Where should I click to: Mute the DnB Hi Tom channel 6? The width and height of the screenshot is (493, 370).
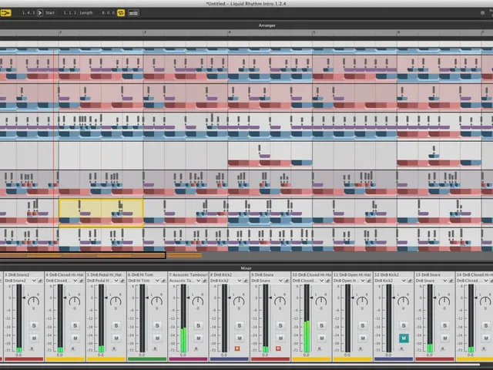tap(157, 338)
